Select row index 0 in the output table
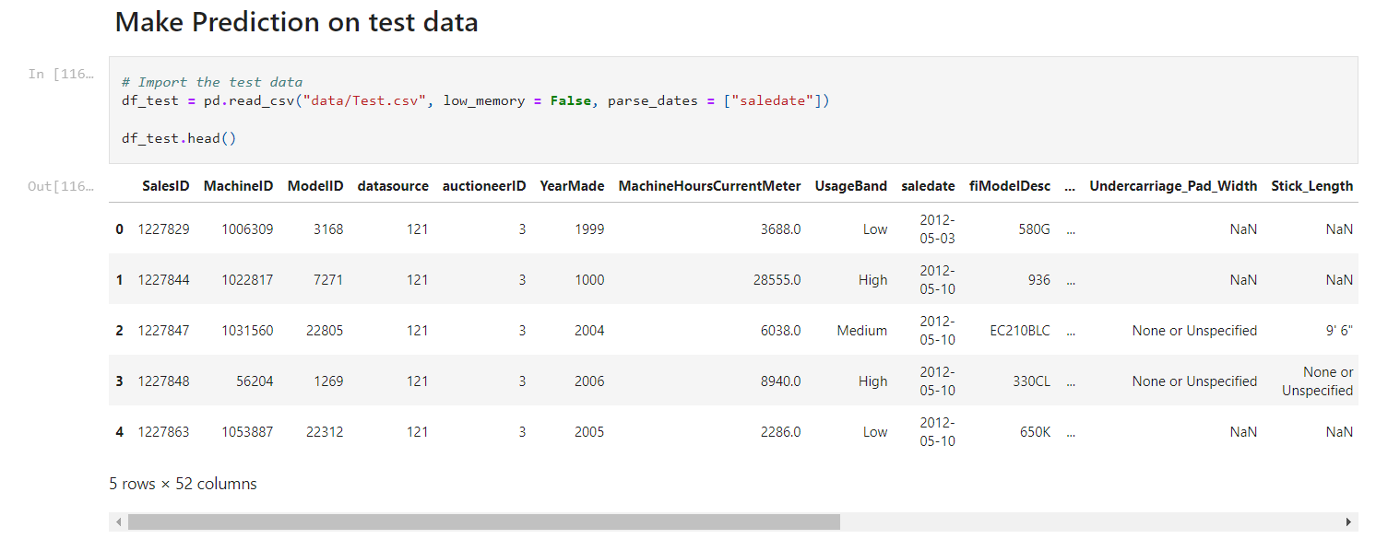1376x539 pixels. (x=118, y=228)
